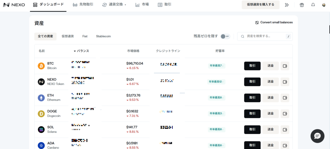Click the 貯蓄率 column header

point(220,51)
